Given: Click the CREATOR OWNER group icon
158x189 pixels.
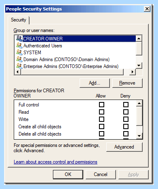Looking at the screenshot, I should tap(19, 39).
